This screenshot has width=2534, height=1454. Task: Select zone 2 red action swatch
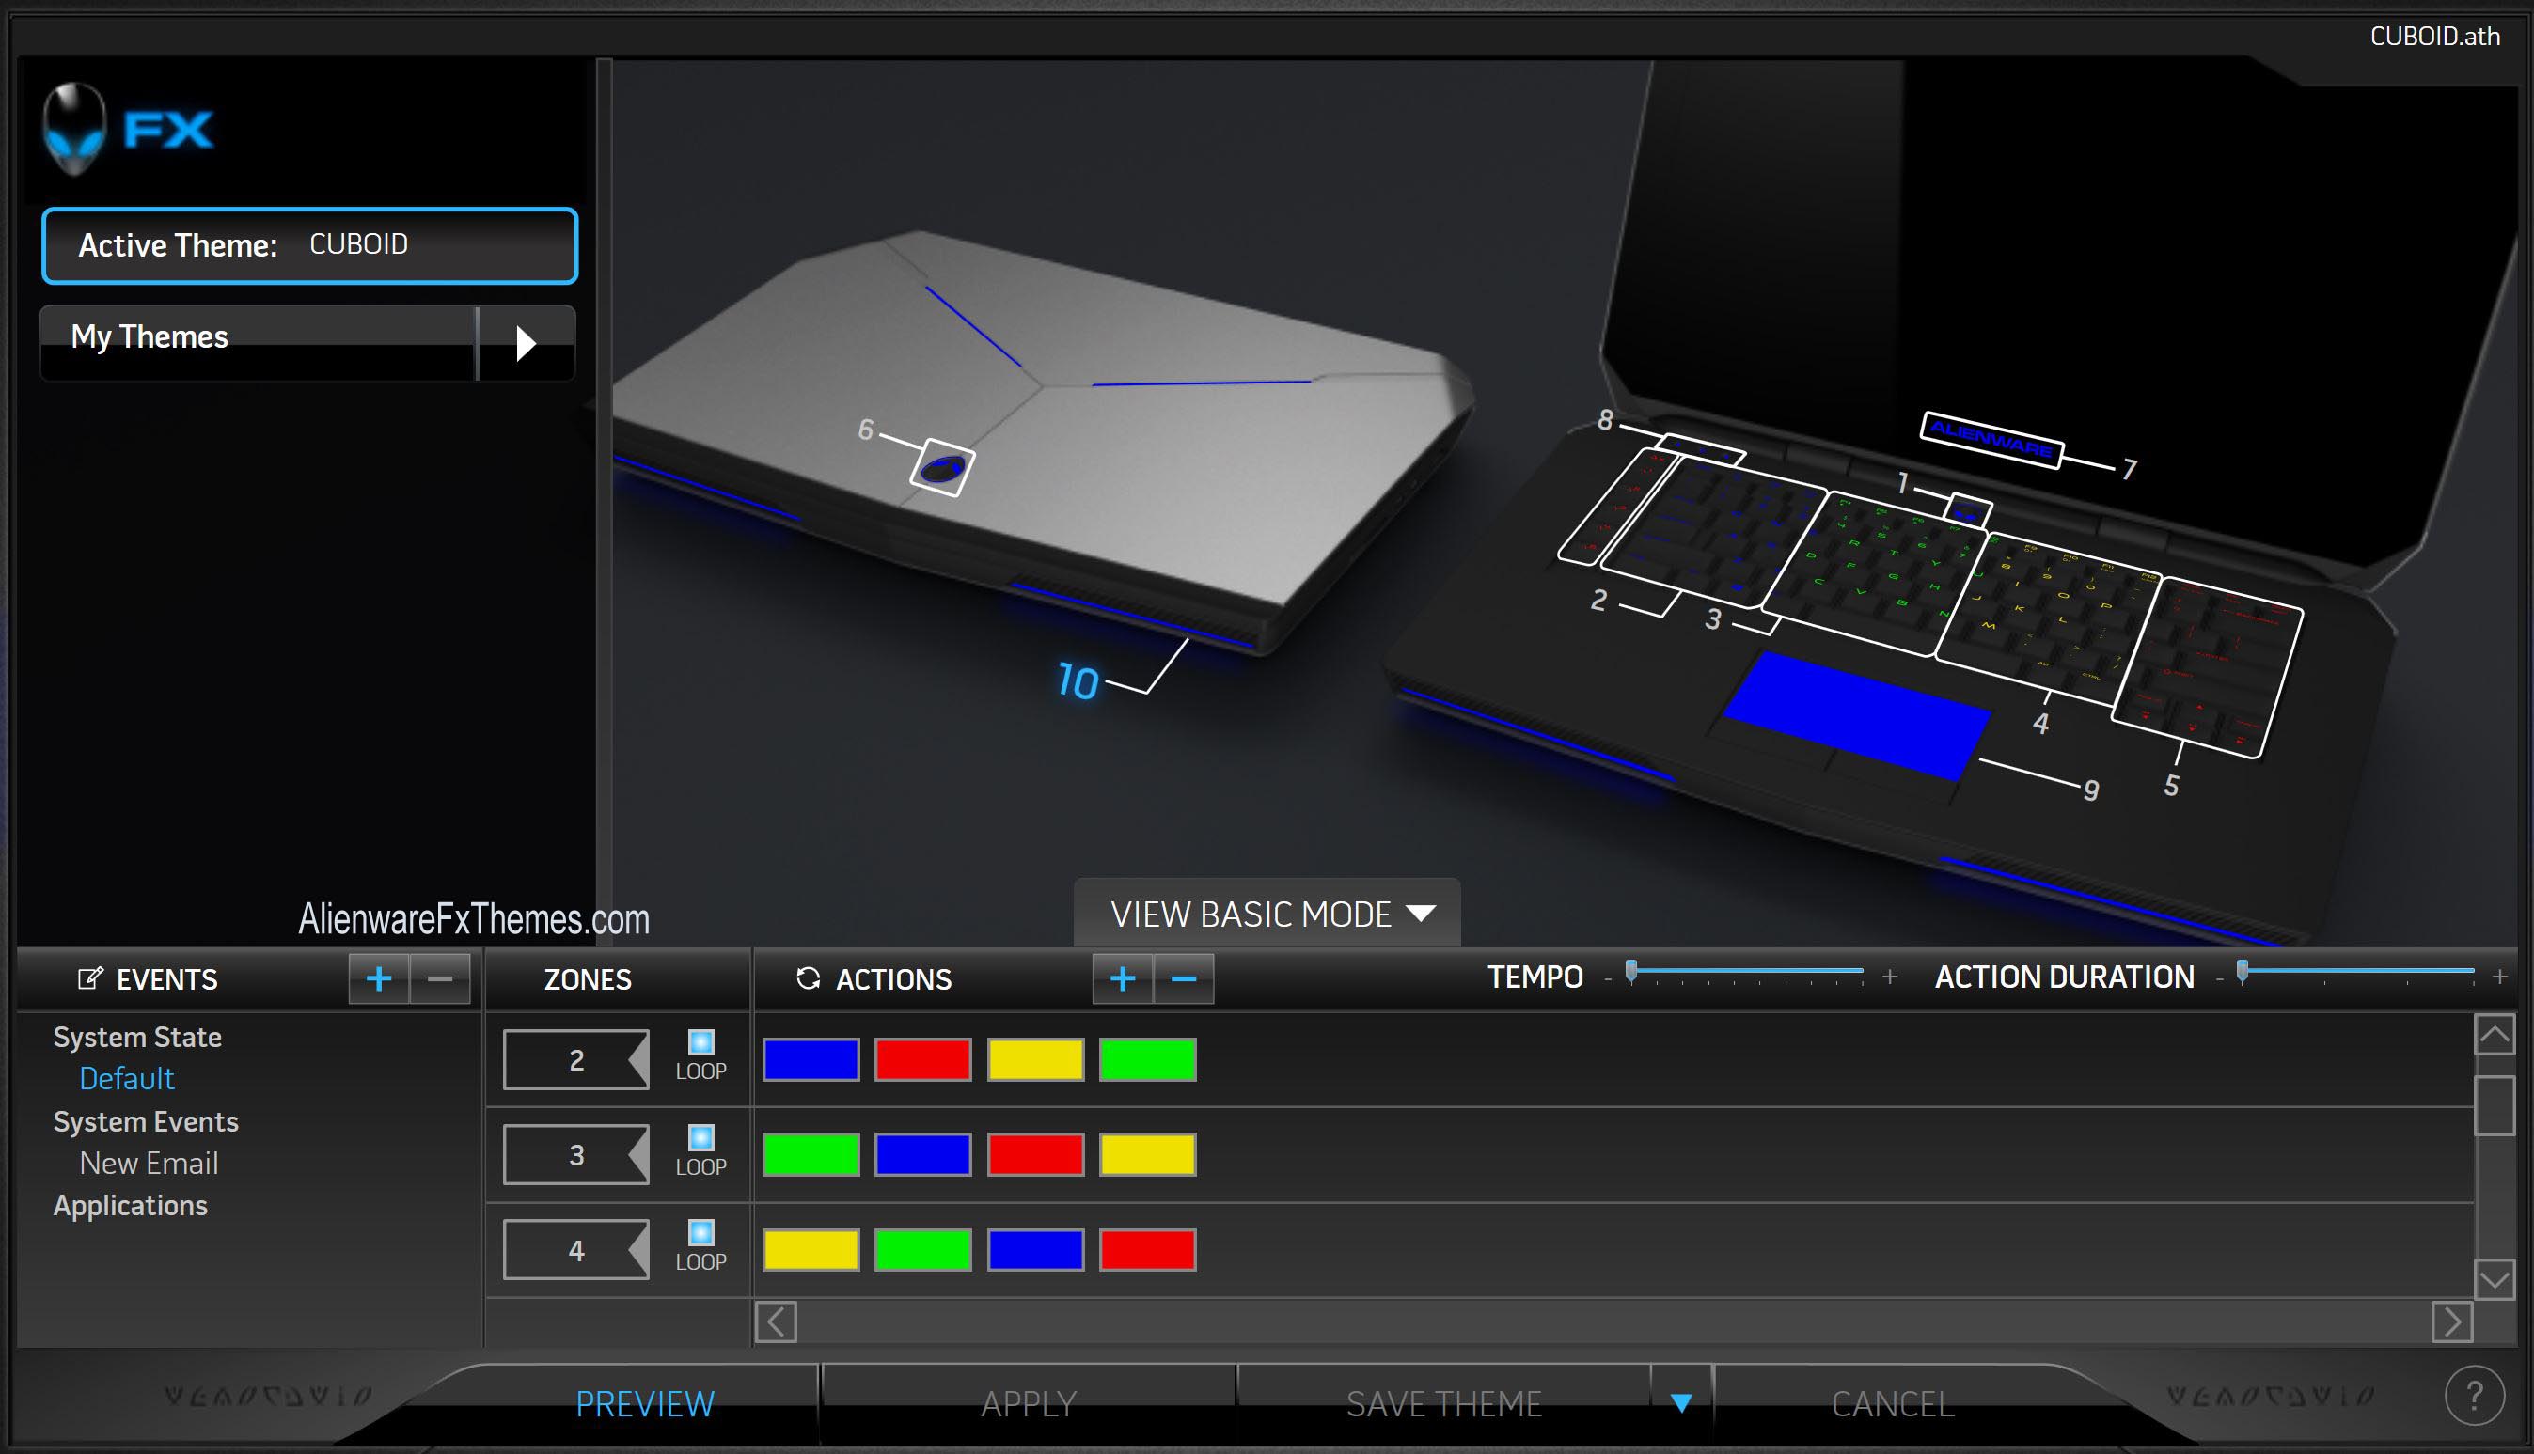[923, 1059]
